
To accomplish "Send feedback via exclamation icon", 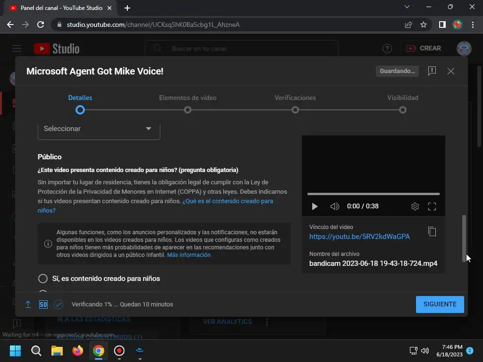I will pyautogui.click(x=432, y=71).
